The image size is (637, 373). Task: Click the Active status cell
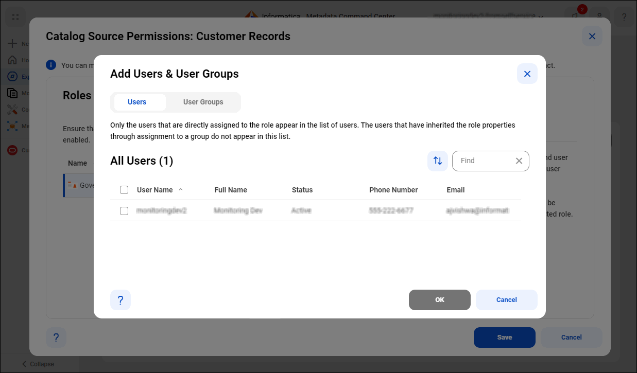(301, 211)
